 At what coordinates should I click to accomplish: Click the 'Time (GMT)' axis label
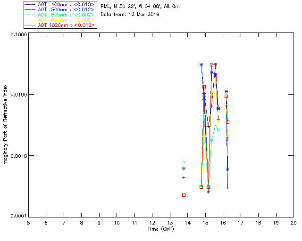tap(161, 229)
